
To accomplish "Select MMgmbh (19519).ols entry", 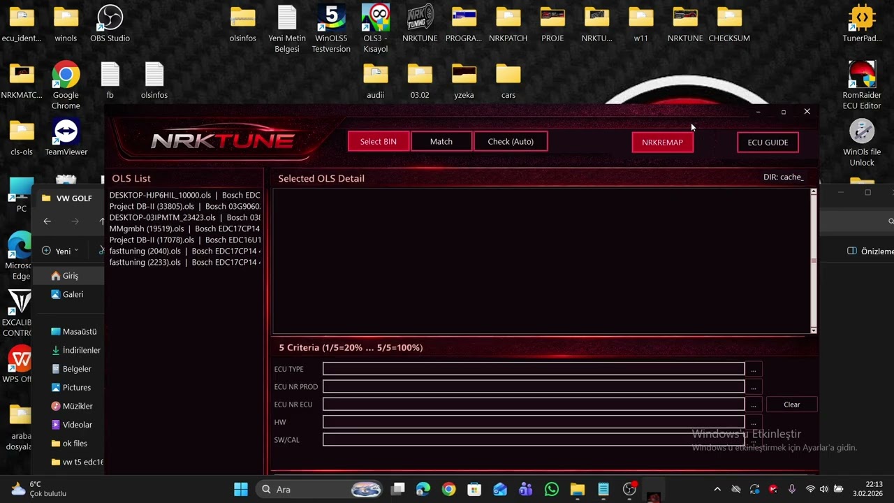I will pos(184,228).
